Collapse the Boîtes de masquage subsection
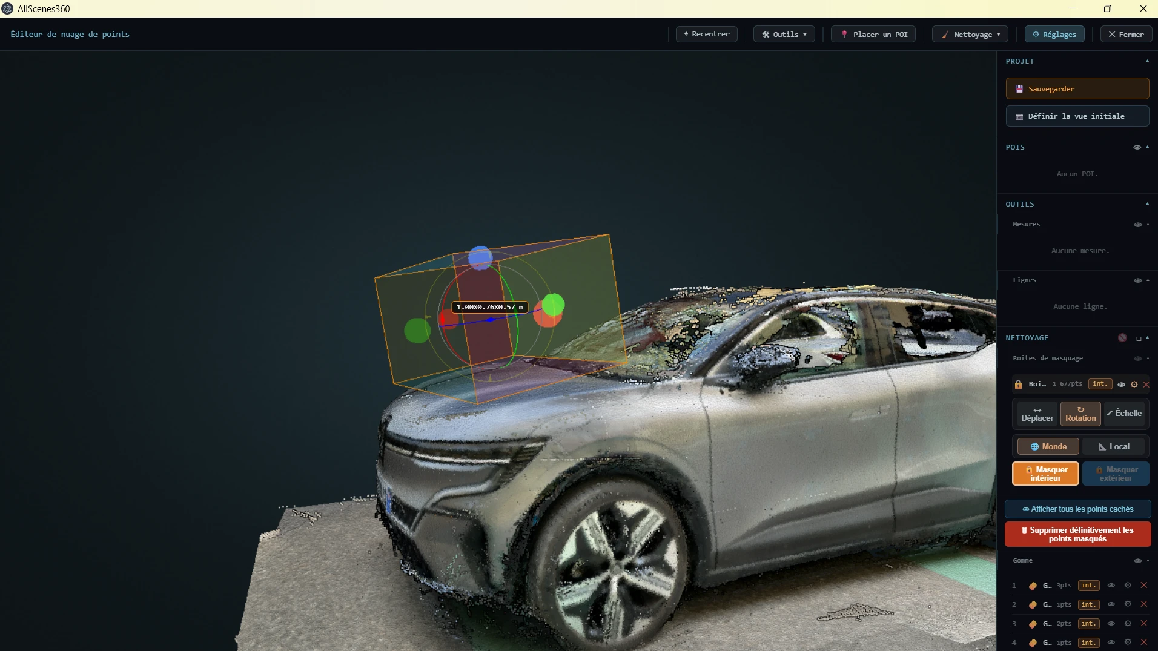The width and height of the screenshot is (1158, 651). pyautogui.click(x=1148, y=359)
